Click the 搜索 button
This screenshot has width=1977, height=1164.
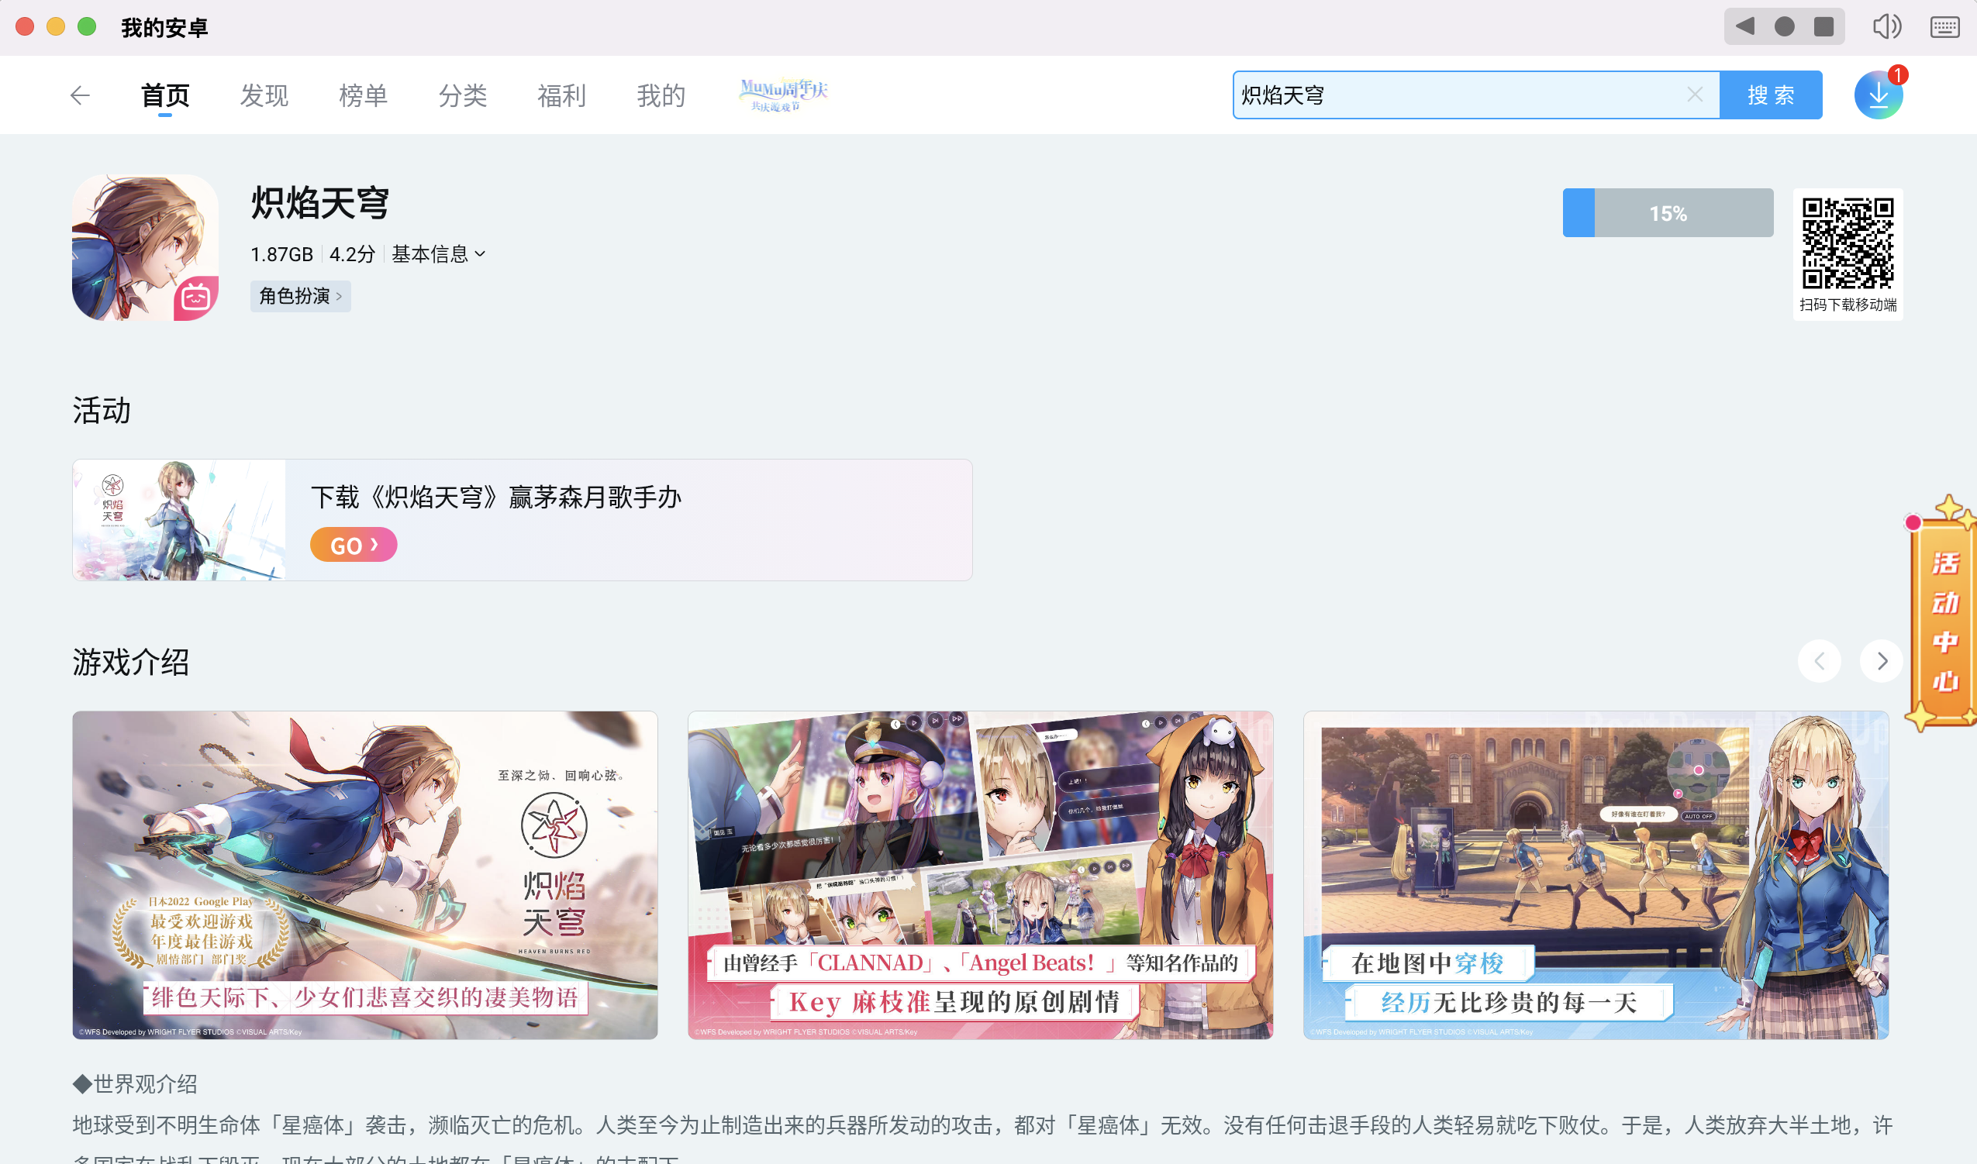[x=1771, y=95]
